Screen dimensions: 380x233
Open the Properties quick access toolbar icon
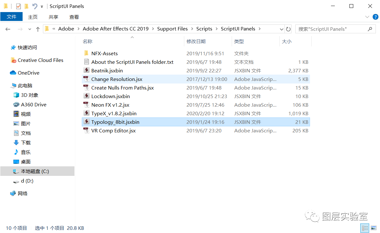(18, 6)
